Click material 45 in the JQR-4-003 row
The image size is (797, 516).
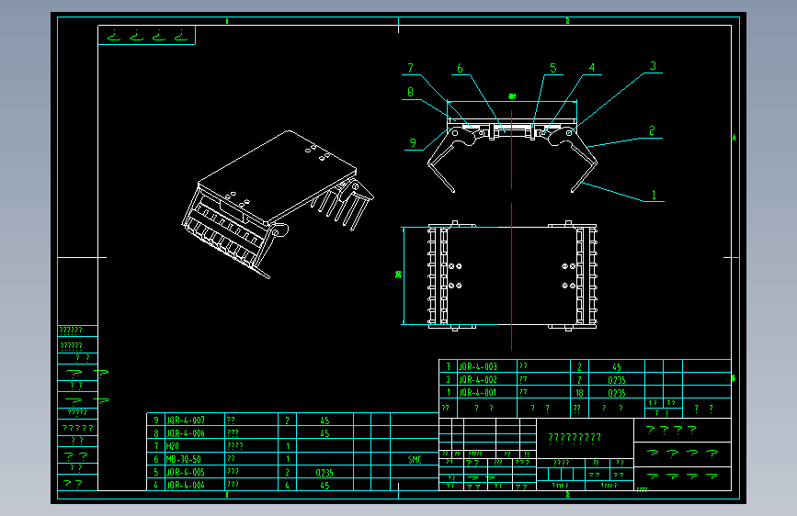click(617, 367)
